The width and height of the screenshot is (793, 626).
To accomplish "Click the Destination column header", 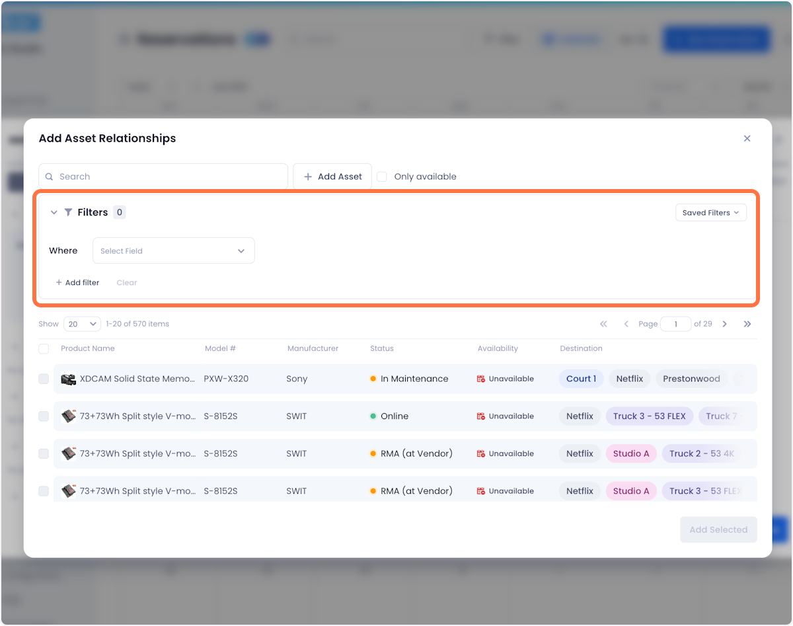I will pos(581,348).
